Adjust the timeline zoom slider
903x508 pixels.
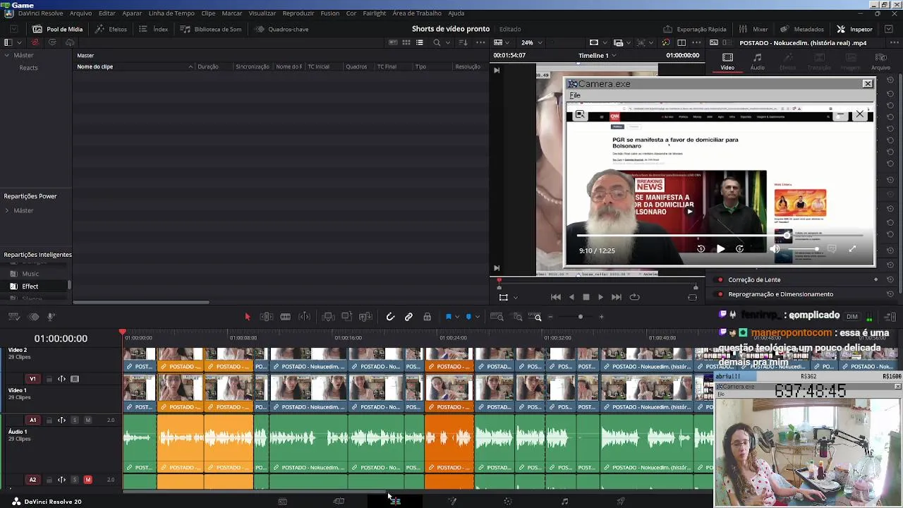point(581,317)
